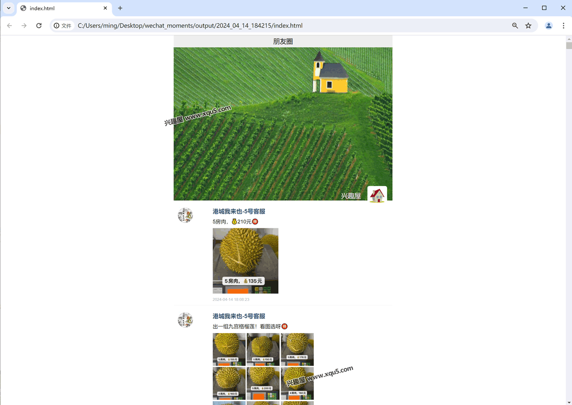Close the index.html tab
The width and height of the screenshot is (572, 405).
click(105, 8)
